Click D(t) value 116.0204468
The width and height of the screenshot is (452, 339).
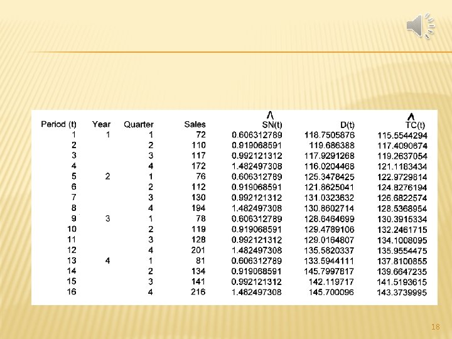(330, 166)
